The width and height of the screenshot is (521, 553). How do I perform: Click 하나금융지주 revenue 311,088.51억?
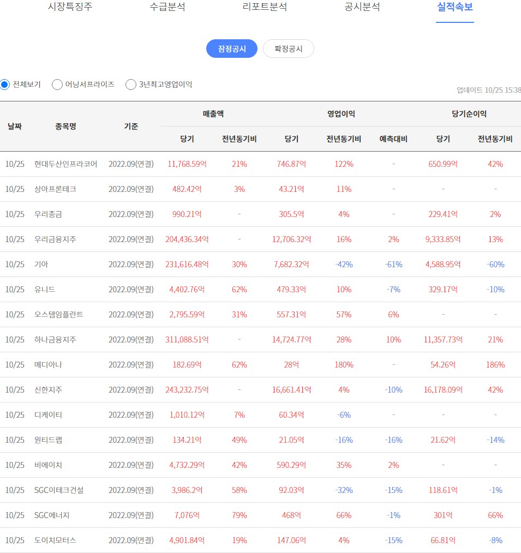187,340
